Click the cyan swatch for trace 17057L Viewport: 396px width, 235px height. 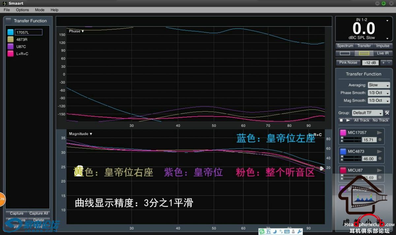tap(11, 32)
